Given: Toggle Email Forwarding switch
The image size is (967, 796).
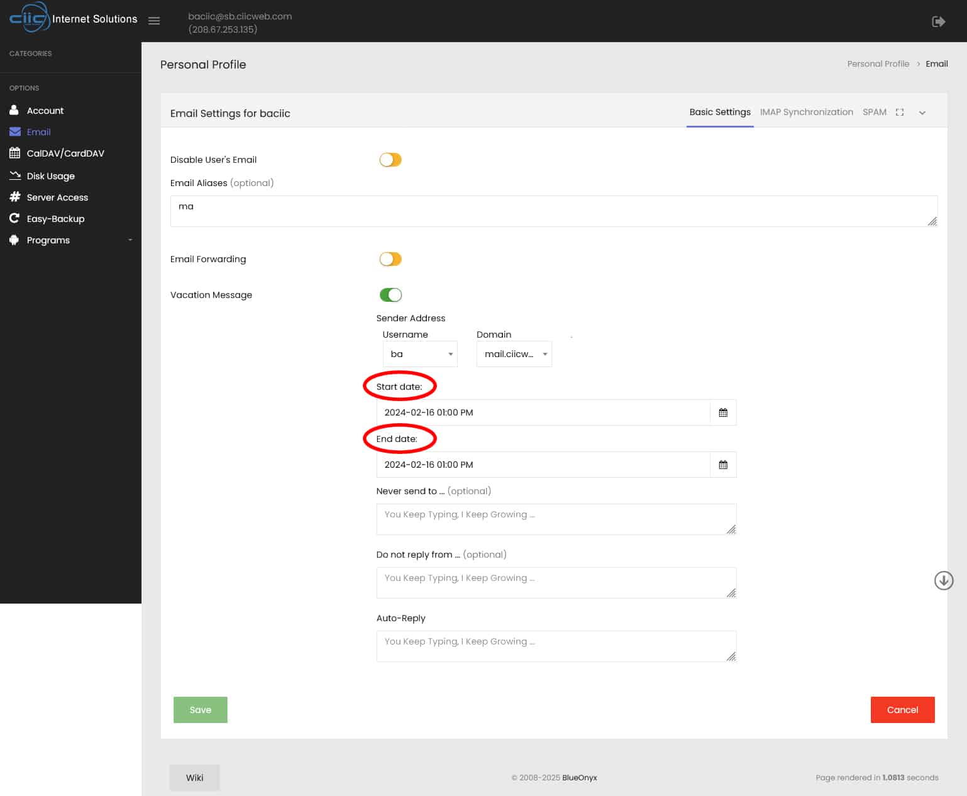Looking at the screenshot, I should point(390,259).
